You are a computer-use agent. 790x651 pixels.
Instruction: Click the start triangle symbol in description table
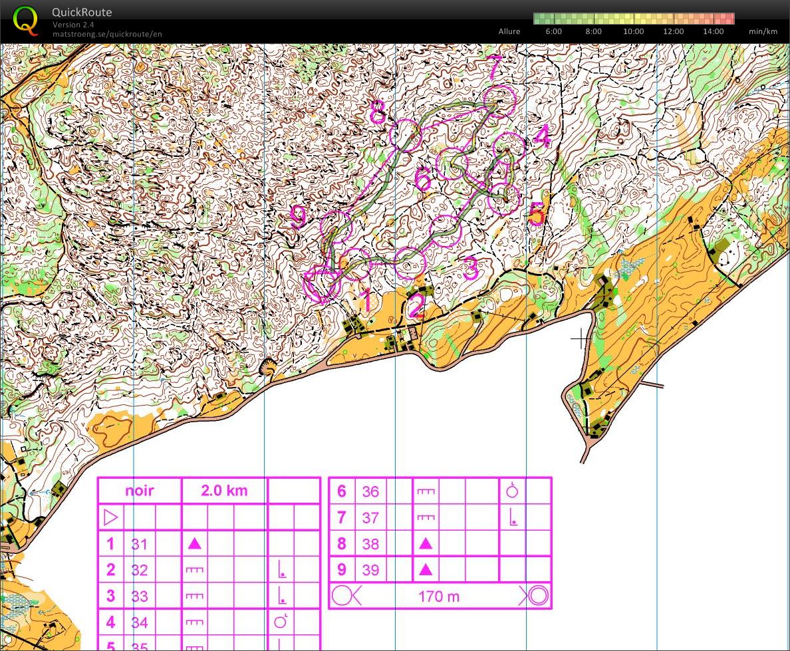tap(111, 517)
